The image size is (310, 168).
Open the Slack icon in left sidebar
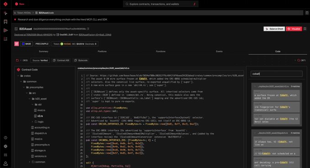5,146
